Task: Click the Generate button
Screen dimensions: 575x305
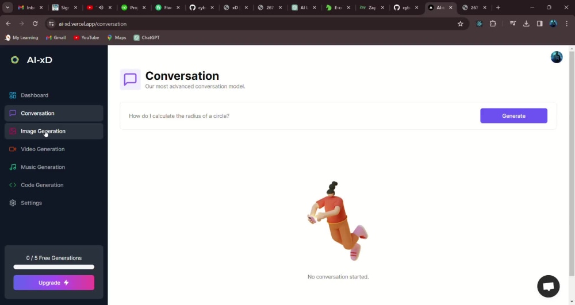Action: pyautogui.click(x=513, y=115)
